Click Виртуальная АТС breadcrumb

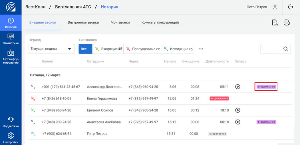73,7
